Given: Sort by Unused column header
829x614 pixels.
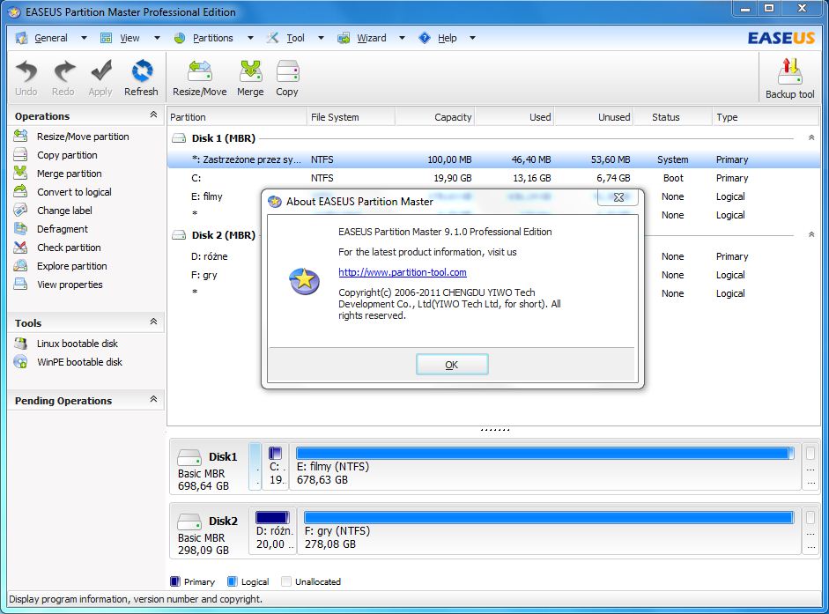Looking at the screenshot, I should 593,117.
